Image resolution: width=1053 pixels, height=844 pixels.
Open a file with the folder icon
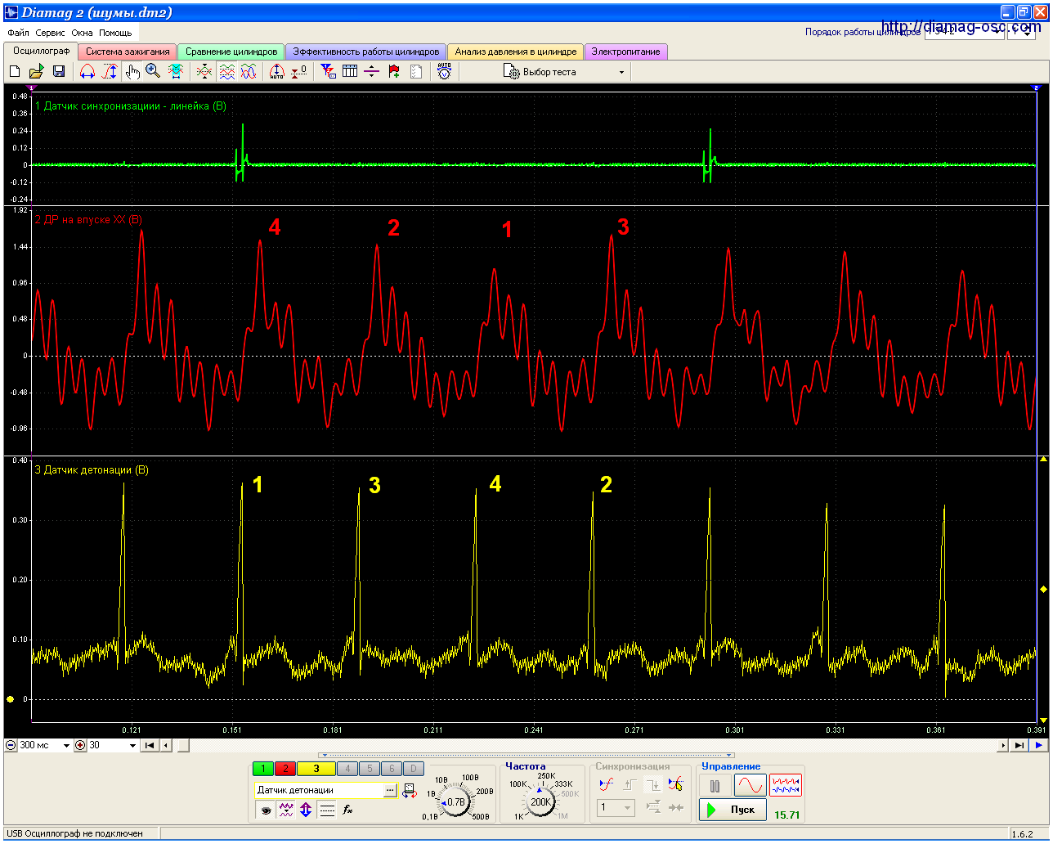coord(36,72)
